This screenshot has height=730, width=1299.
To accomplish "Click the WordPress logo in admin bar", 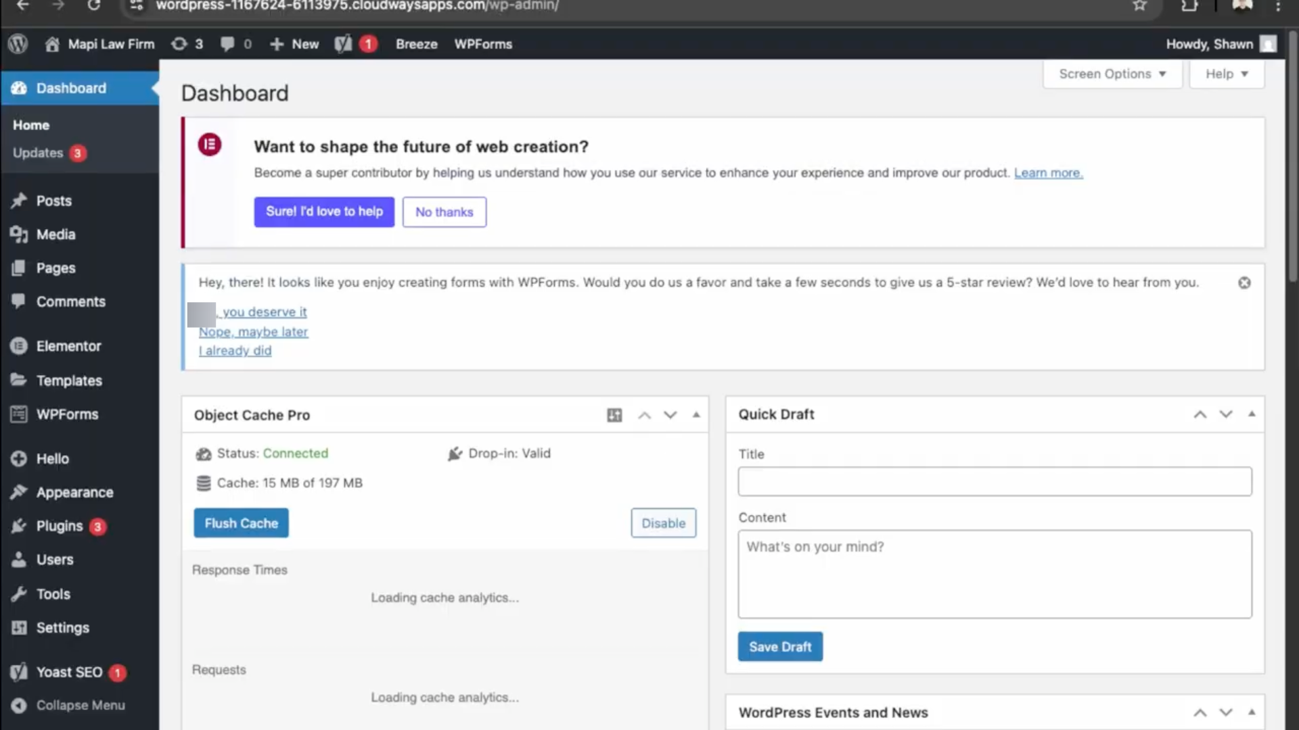I will (18, 44).
